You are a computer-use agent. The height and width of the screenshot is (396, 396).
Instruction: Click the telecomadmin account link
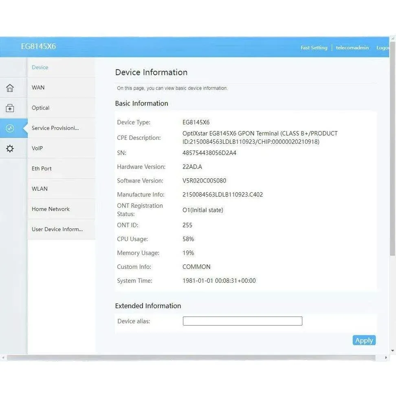[352, 48]
